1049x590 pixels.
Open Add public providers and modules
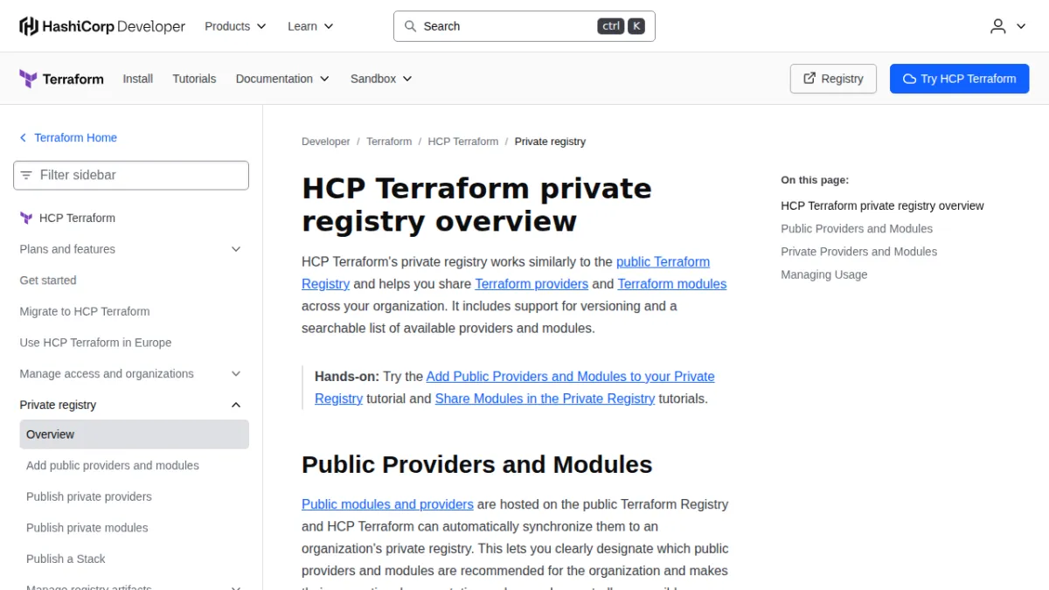tap(113, 466)
